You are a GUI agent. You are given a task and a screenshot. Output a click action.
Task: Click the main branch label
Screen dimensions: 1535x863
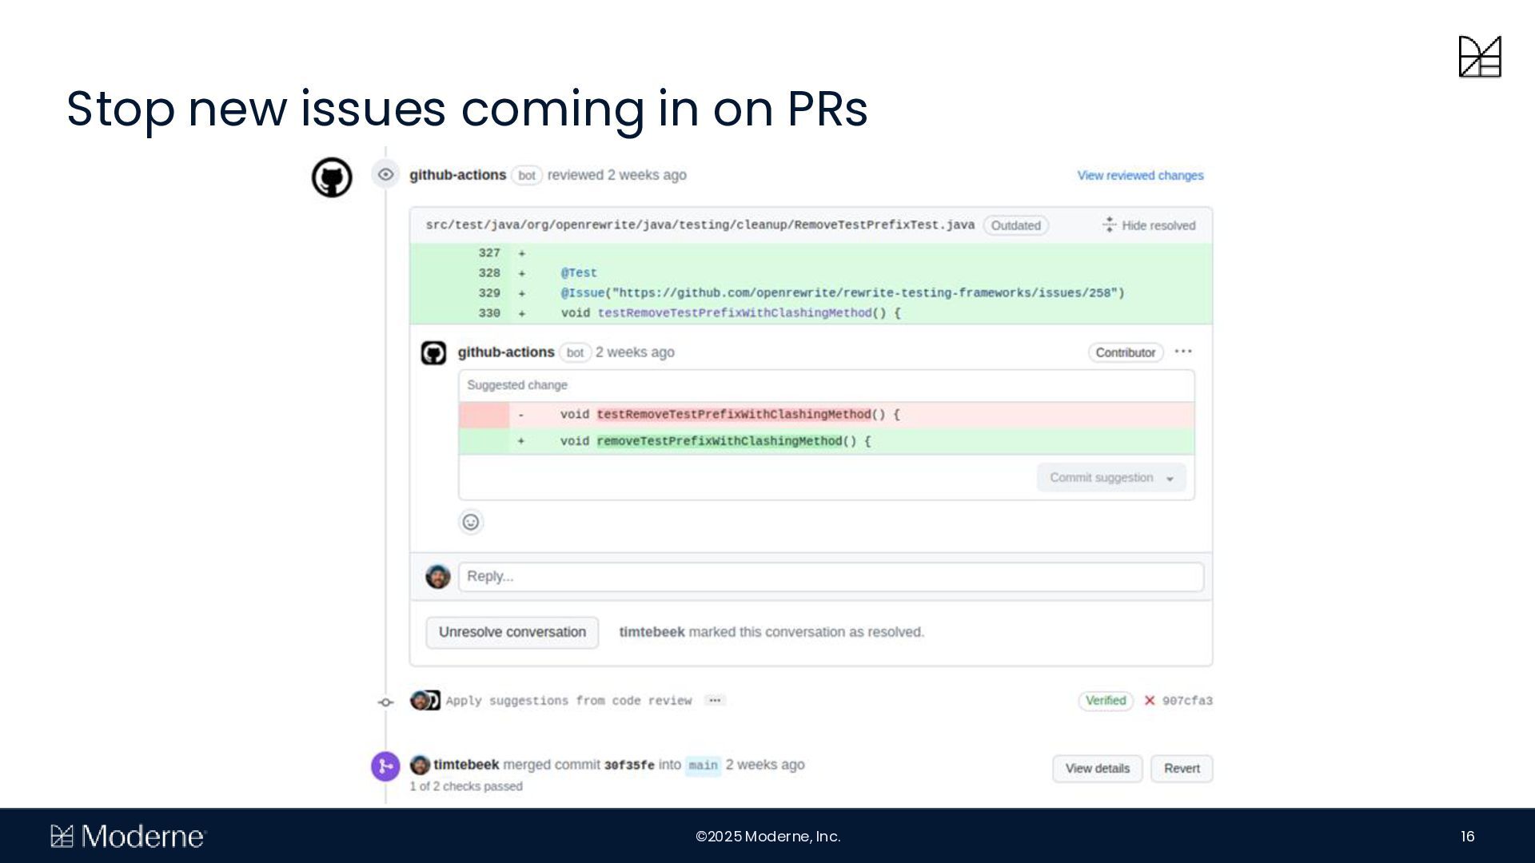point(703,766)
